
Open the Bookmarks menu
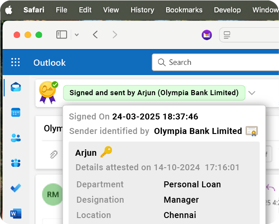pos(184,10)
